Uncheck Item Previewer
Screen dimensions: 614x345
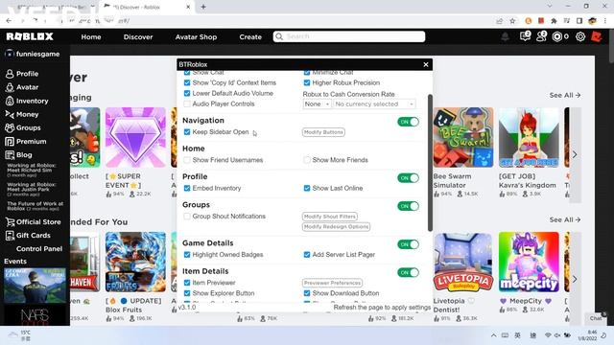coord(187,283)
